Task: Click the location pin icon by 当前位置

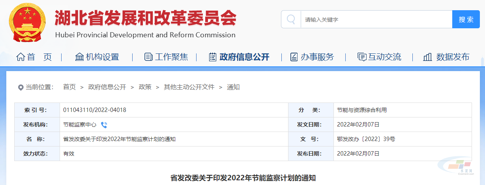Action: point(21,87)
